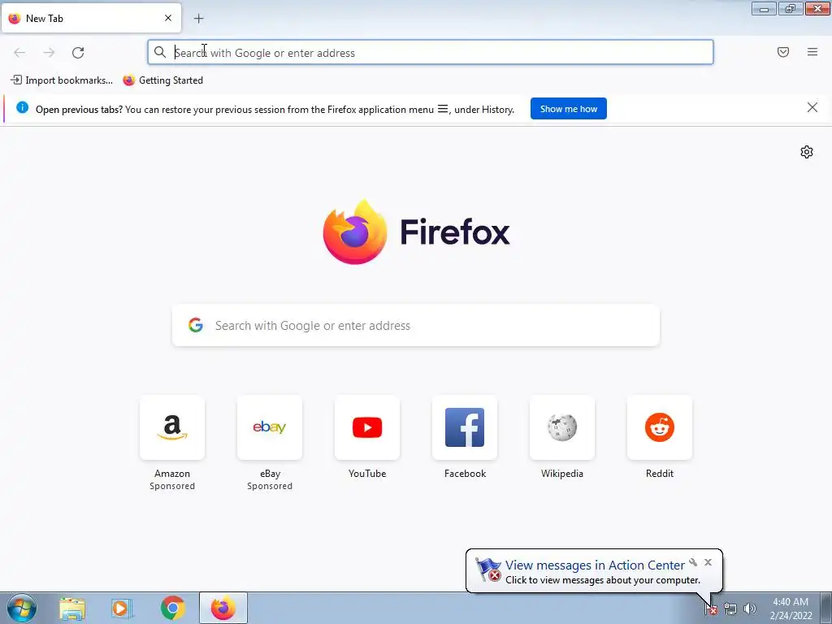
Task: Click the Google G icon in search box
Action: pyautogui.click(x=196, y=325)
